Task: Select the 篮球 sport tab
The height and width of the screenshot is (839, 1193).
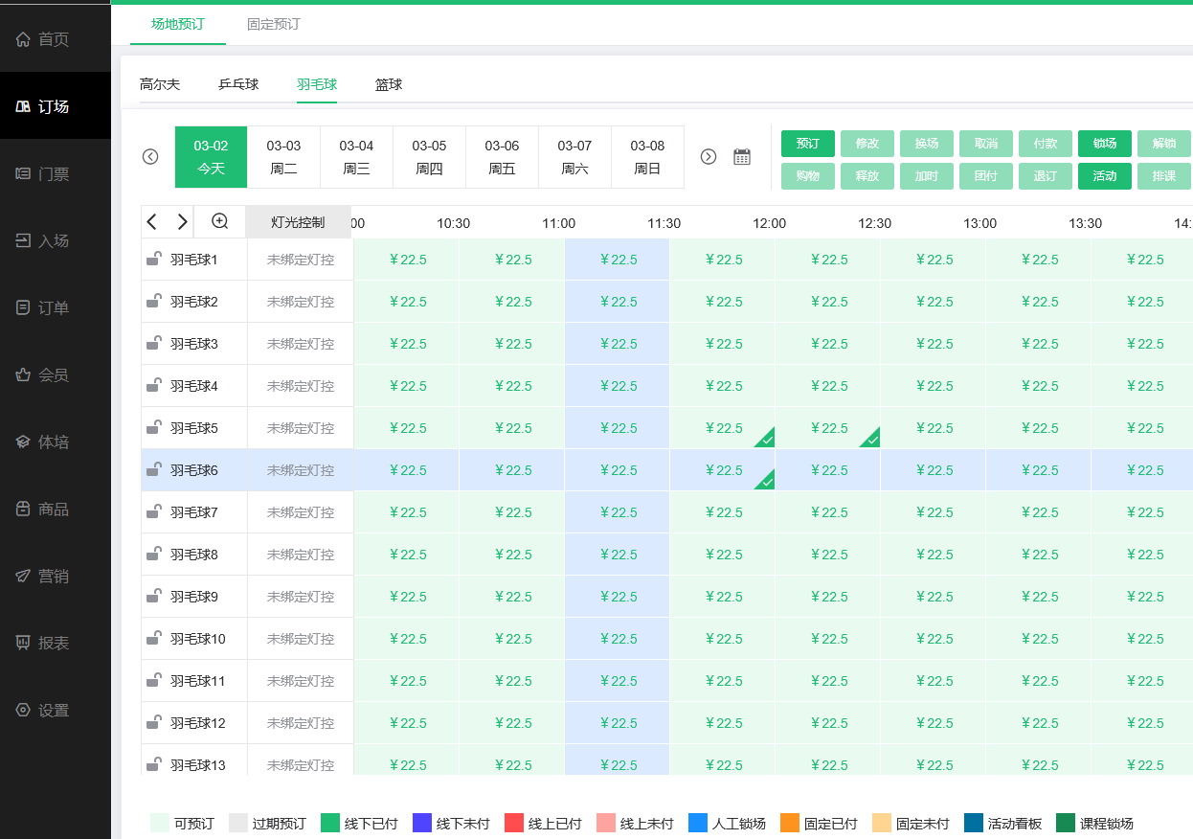Action: [389, 84]
